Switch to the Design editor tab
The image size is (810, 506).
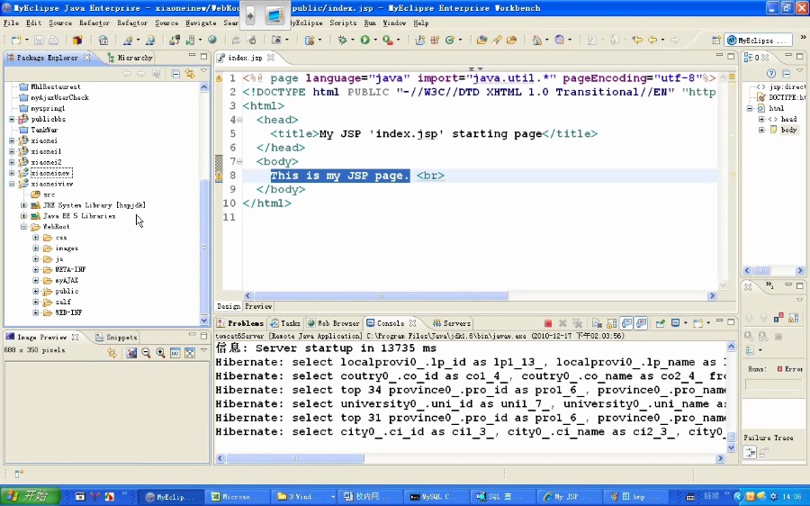point(229,306)
